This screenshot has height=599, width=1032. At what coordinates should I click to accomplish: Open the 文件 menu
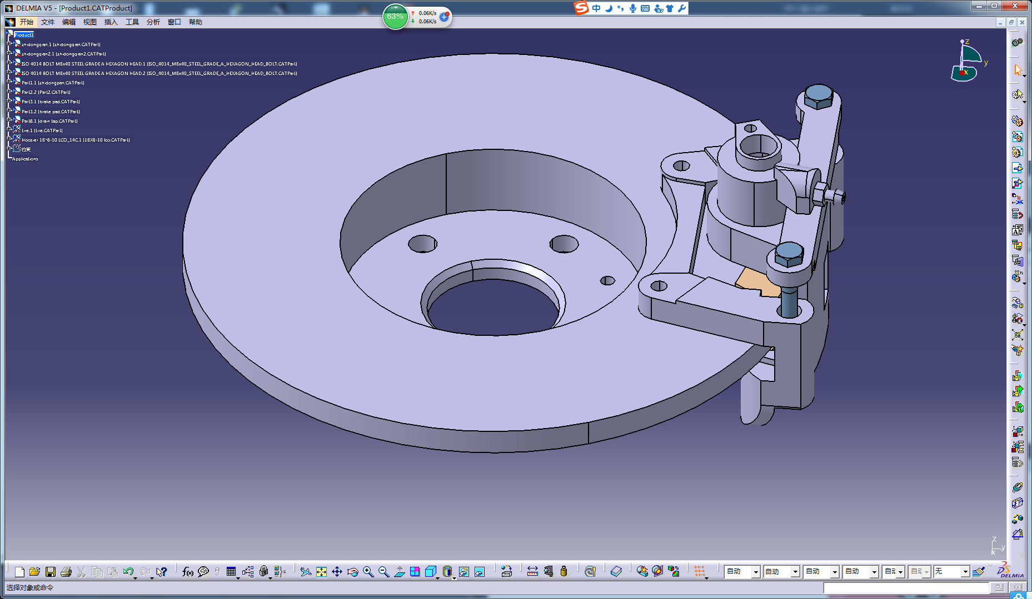coord(48,22)
